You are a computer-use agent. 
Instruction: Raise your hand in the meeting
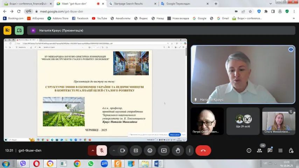tap(178, 150)
